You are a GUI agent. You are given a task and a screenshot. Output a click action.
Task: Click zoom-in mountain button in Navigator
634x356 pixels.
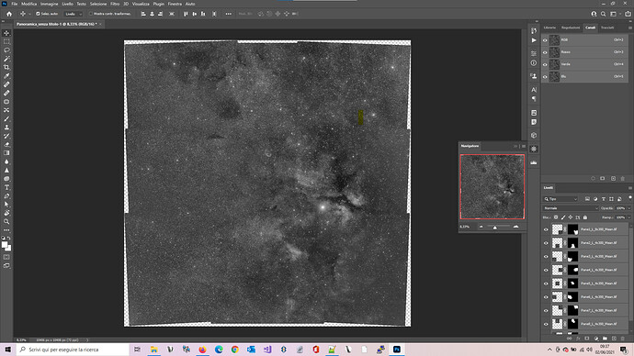[x=515, y=227]
